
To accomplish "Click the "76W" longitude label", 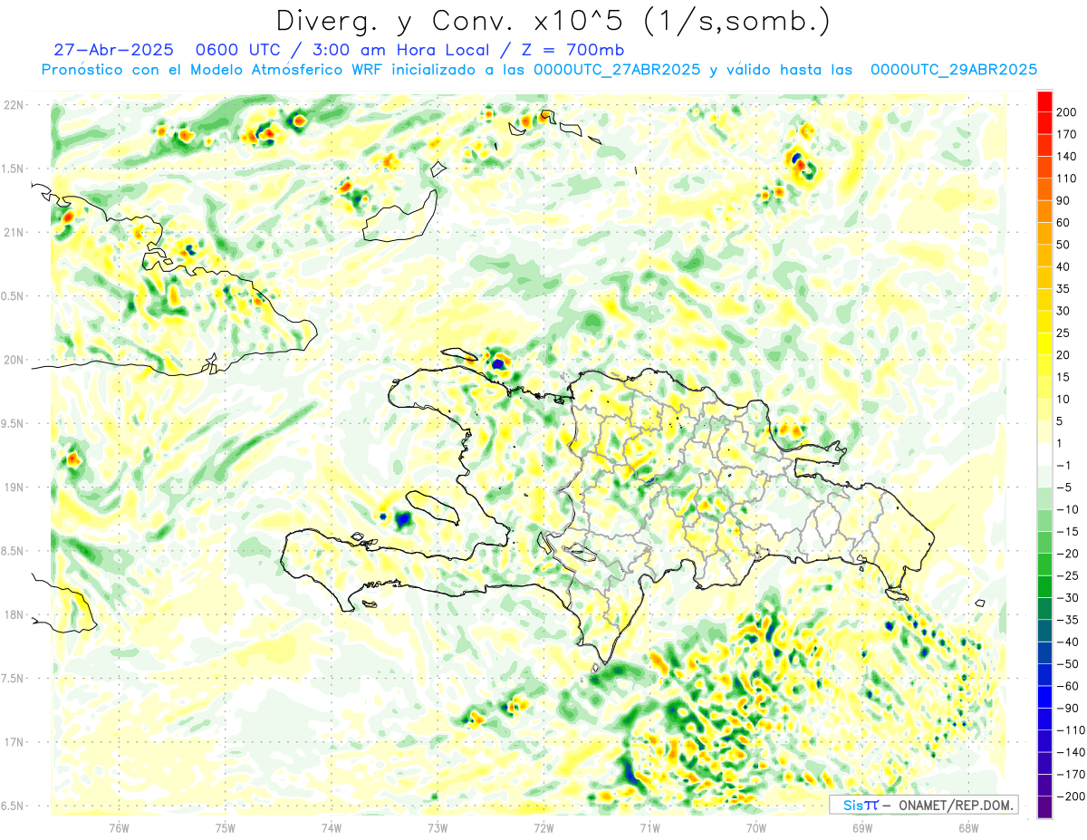I will tap(119, 828).
